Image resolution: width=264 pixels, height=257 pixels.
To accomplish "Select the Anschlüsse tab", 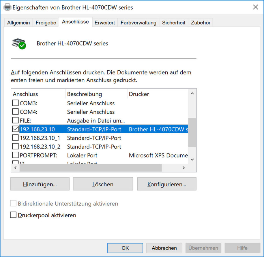I will point(75,22).
